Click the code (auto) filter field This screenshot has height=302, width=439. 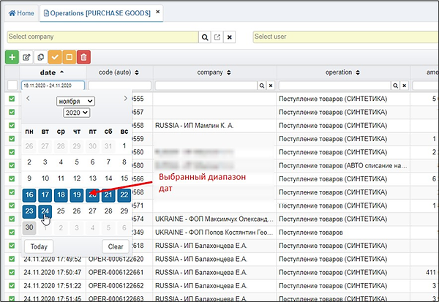tap(119, 86)
